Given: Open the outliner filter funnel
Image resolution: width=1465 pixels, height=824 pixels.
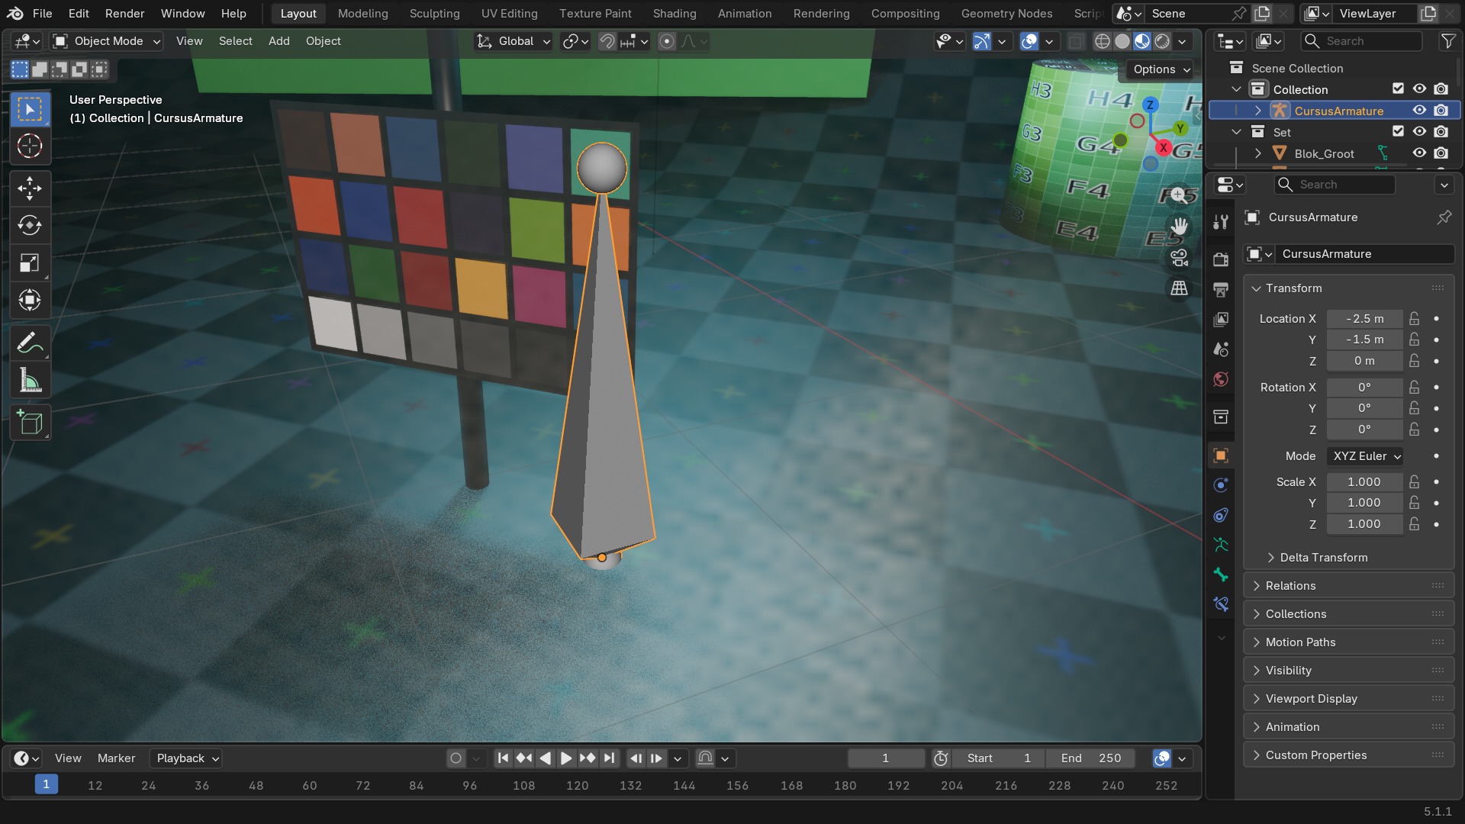Looking at the screenshot, I should tap(1447, 41).
